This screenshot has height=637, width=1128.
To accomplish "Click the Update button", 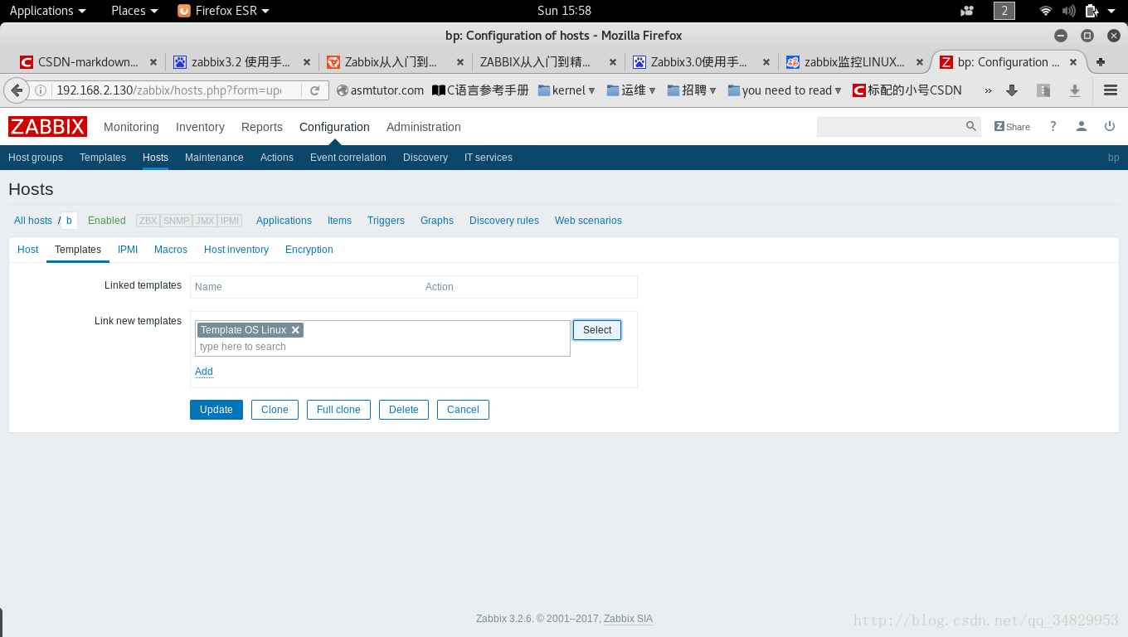I will click(x=216, y=410).
